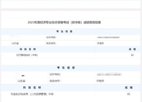Select the first '考生信息' section header
This screenshot has height=102, width=142.
tap(64, 32)
